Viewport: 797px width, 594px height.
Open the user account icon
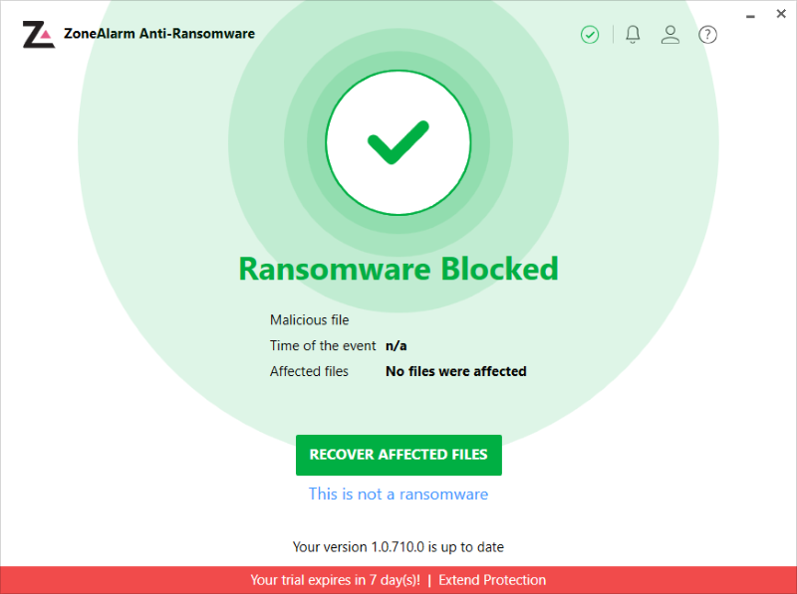[670, 35]
